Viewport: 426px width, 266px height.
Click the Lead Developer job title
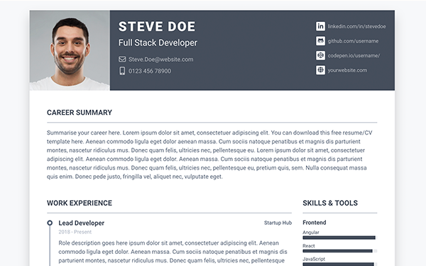(x=81, y=223)
